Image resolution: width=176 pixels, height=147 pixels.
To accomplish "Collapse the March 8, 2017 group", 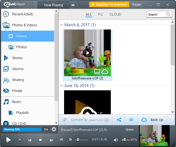I will (x=62, y=25).
